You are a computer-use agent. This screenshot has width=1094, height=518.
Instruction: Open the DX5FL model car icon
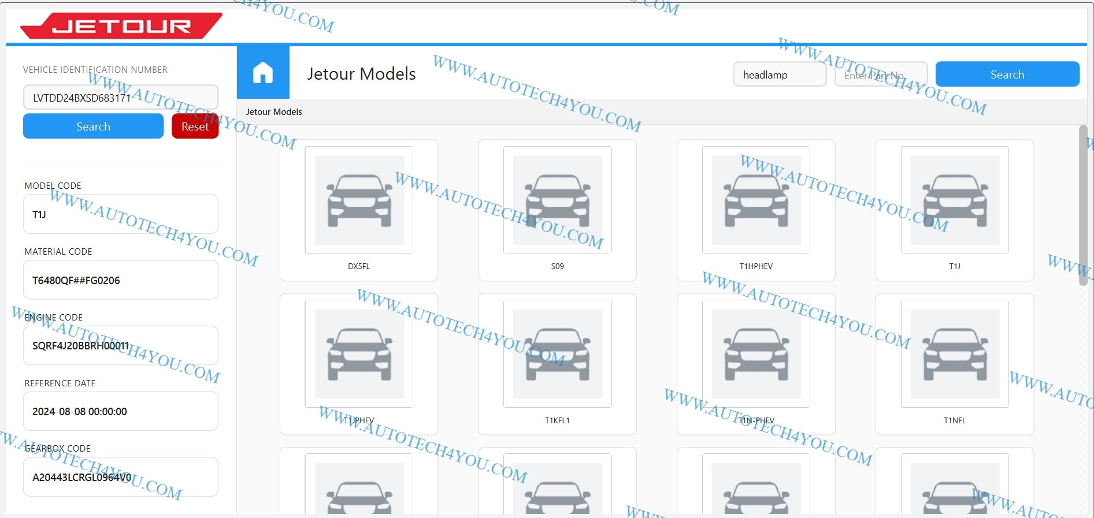(x=359, y=200)
